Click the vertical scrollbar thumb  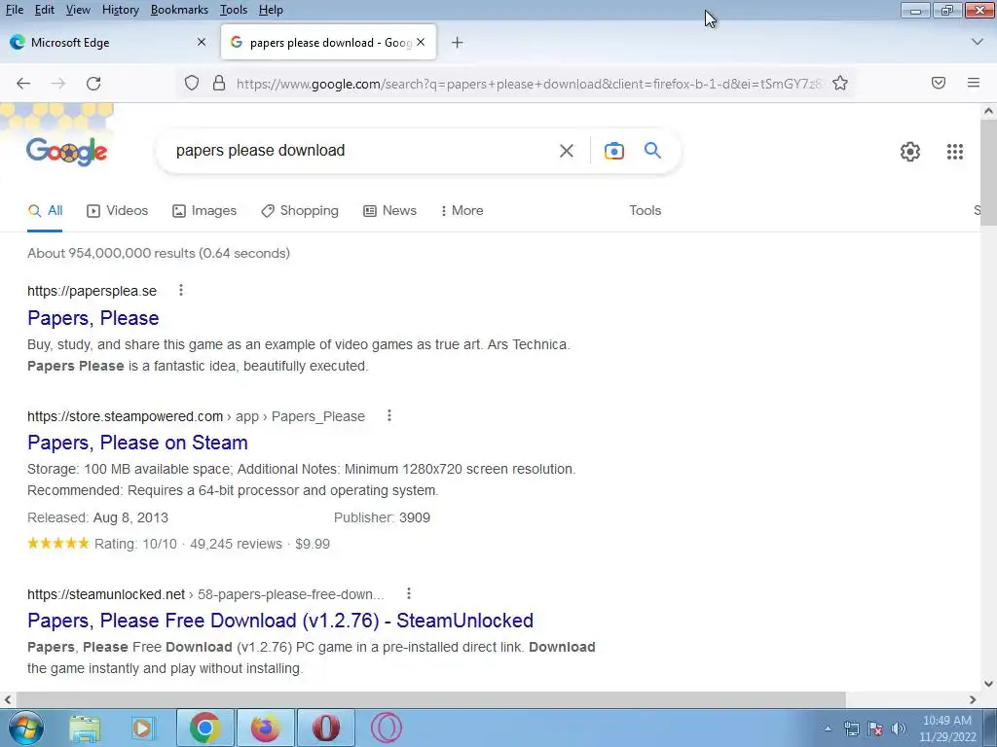(x=988, y=172)
